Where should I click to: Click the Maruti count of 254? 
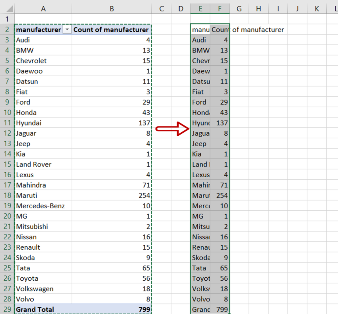111,195
